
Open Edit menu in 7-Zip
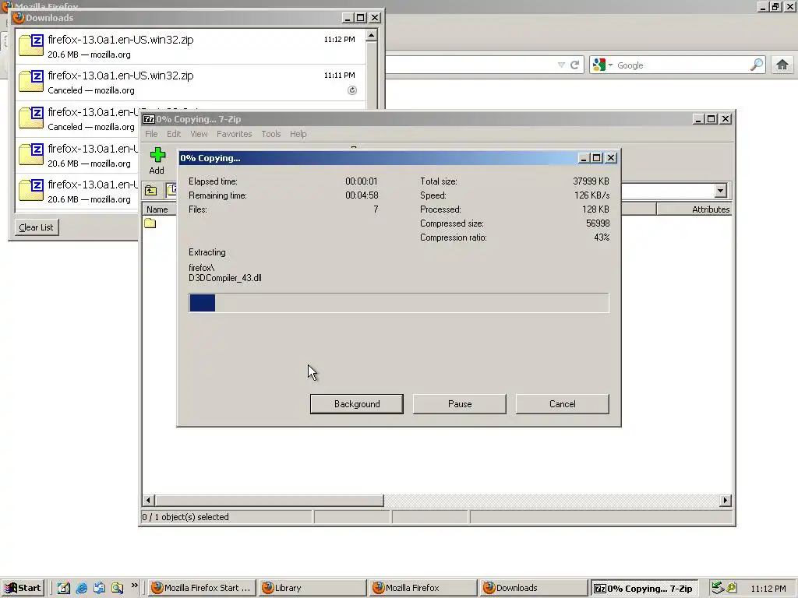coord(174,134)
